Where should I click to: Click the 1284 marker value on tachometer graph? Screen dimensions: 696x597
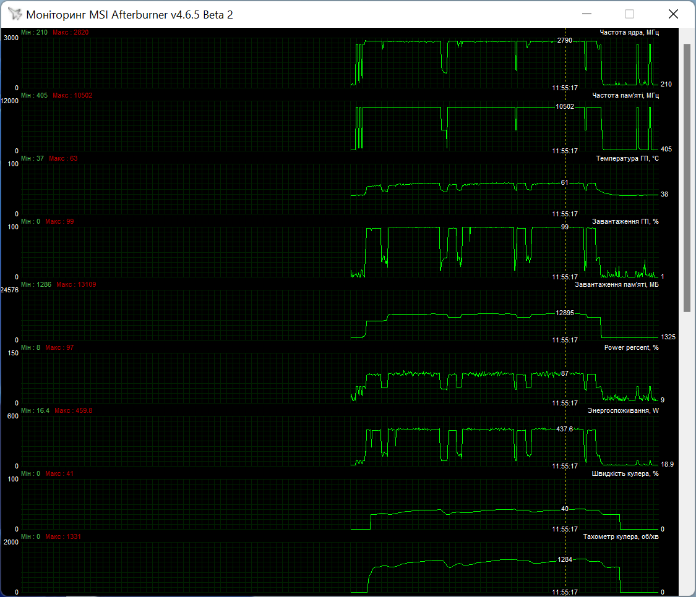(x=565, y=559)
